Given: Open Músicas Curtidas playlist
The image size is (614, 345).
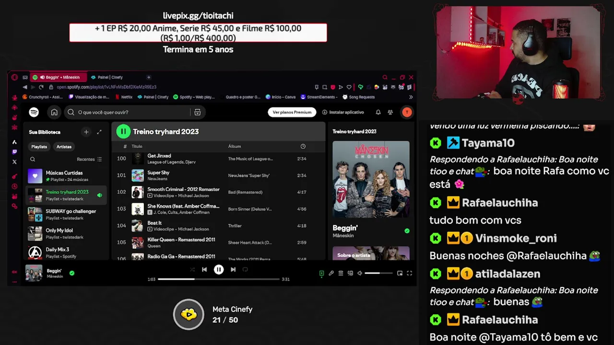Looking at the screenshot, I should tap(66, 176).
